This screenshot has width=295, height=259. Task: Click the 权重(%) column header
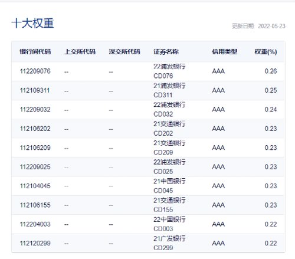point(265,52)
